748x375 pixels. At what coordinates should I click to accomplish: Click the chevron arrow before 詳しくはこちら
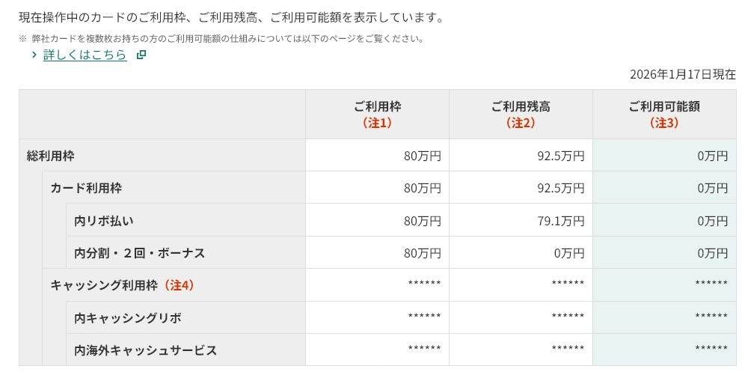34,55
